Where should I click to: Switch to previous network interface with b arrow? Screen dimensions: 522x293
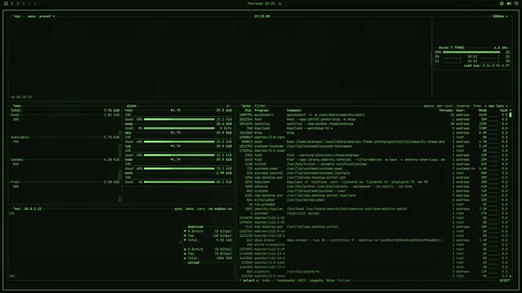tap(210, 209)
